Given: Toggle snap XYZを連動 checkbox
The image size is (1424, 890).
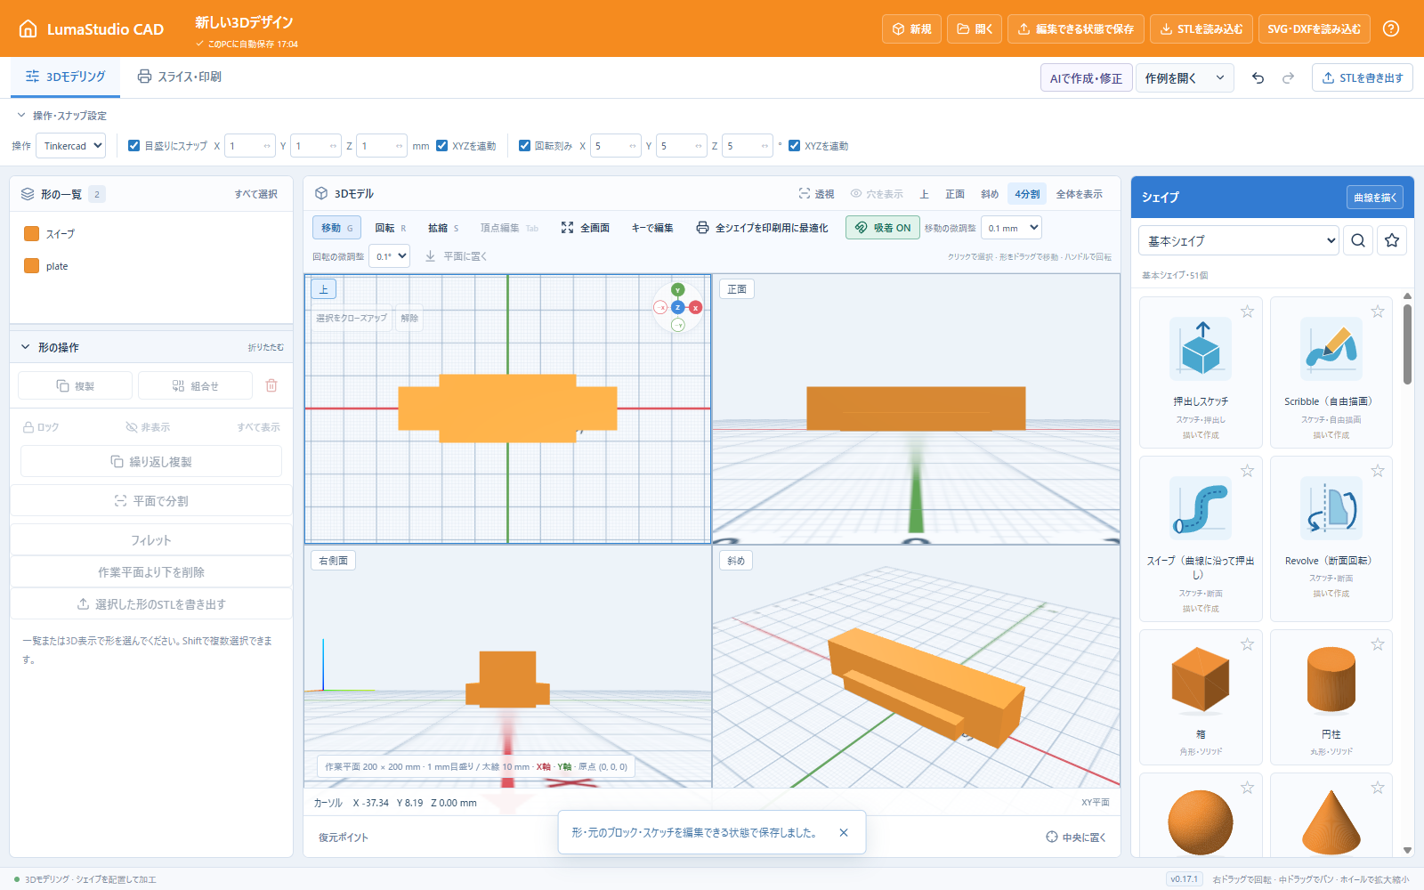Looking at the screenshot, I should coord(442,146).
